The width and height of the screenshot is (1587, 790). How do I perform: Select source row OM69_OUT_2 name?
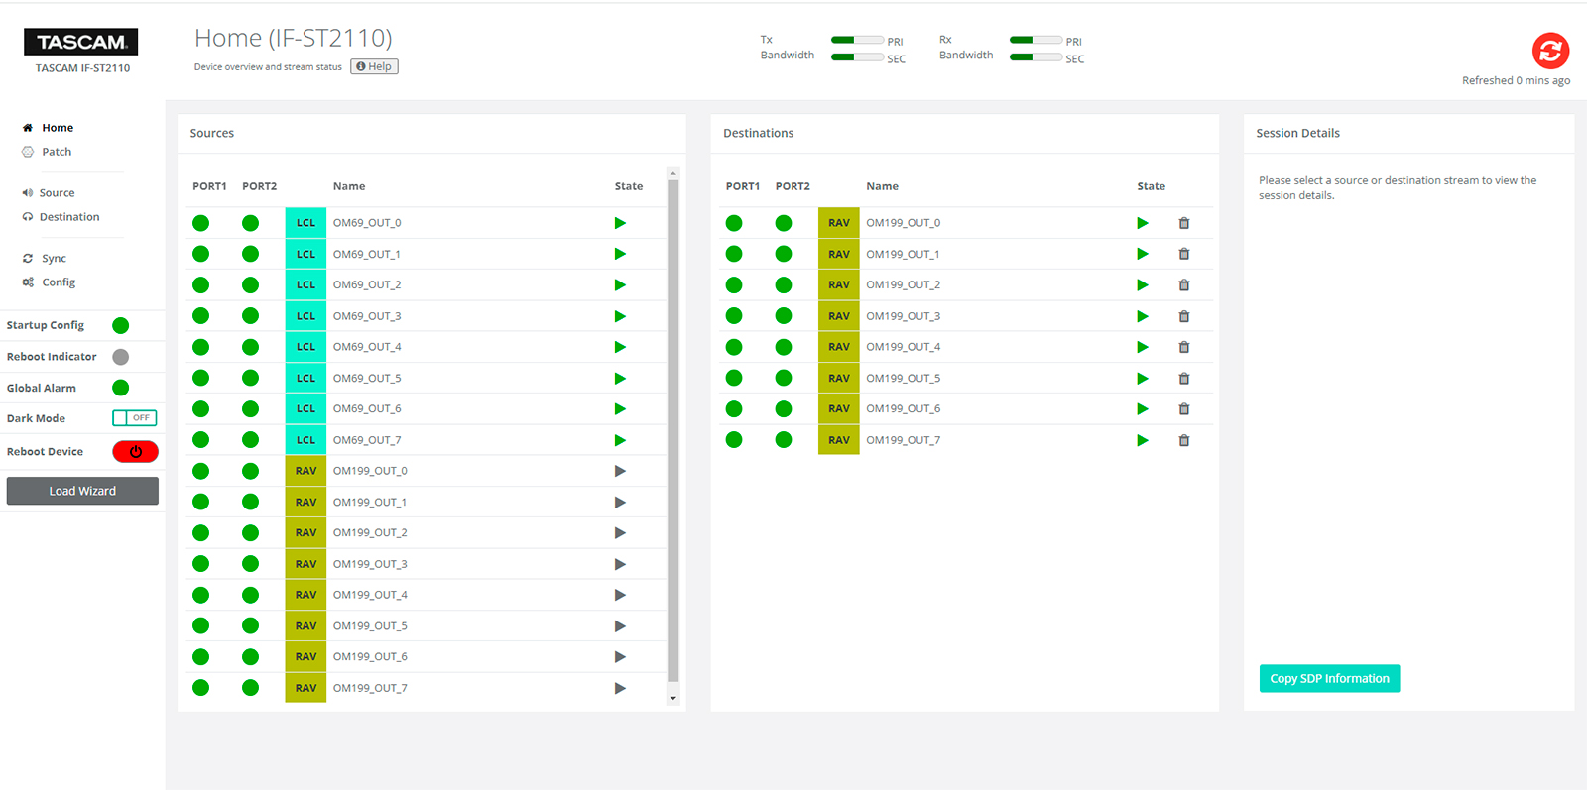[367, 284]
